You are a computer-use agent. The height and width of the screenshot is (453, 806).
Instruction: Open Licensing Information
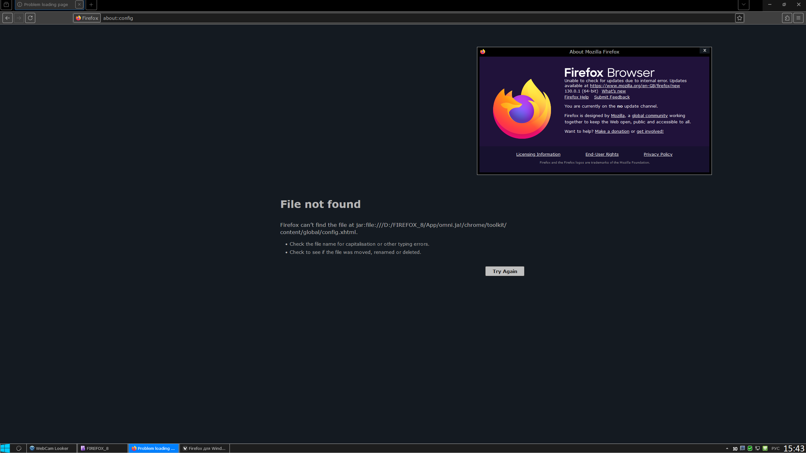click(x=538, y=154)
